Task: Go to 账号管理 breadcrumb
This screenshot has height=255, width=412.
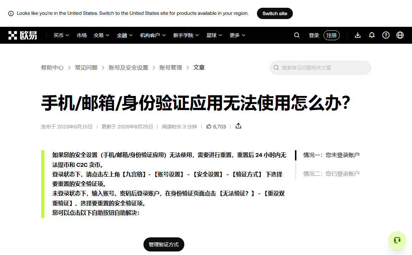Action: (x=171, y=68)
